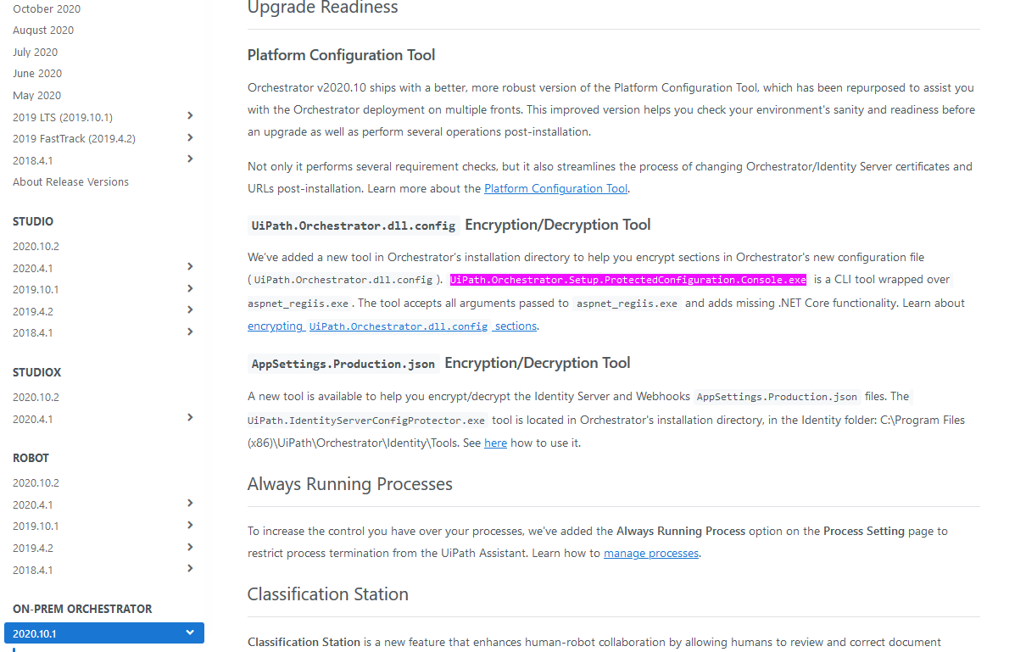Open July 2020 release notes
Viewport: 1026px width, 652px height.
point(35,52)
